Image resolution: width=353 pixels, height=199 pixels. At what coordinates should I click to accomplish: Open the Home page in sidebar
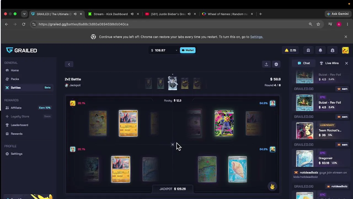15,70
